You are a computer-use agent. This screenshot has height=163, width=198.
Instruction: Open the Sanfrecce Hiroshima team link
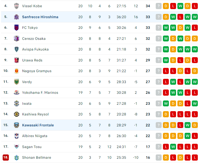(40, 17)
